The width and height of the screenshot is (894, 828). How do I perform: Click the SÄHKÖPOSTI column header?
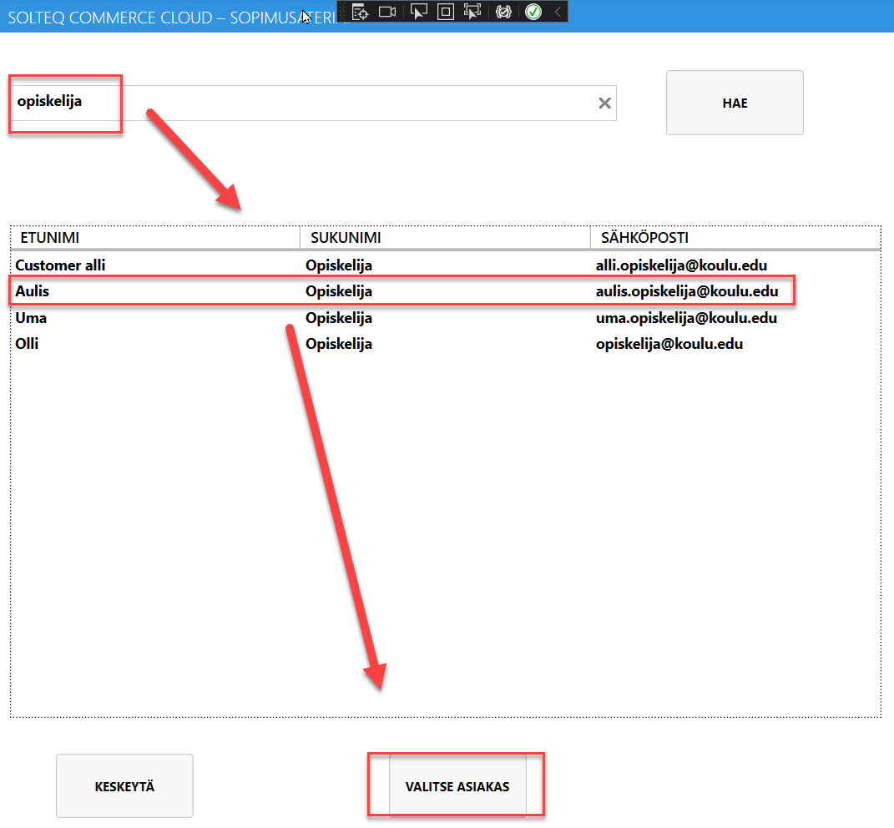[x=735, y=238]
